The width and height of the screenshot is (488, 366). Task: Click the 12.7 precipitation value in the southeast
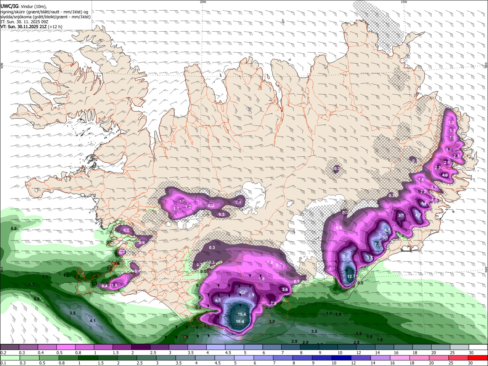(x=351, y=276)
